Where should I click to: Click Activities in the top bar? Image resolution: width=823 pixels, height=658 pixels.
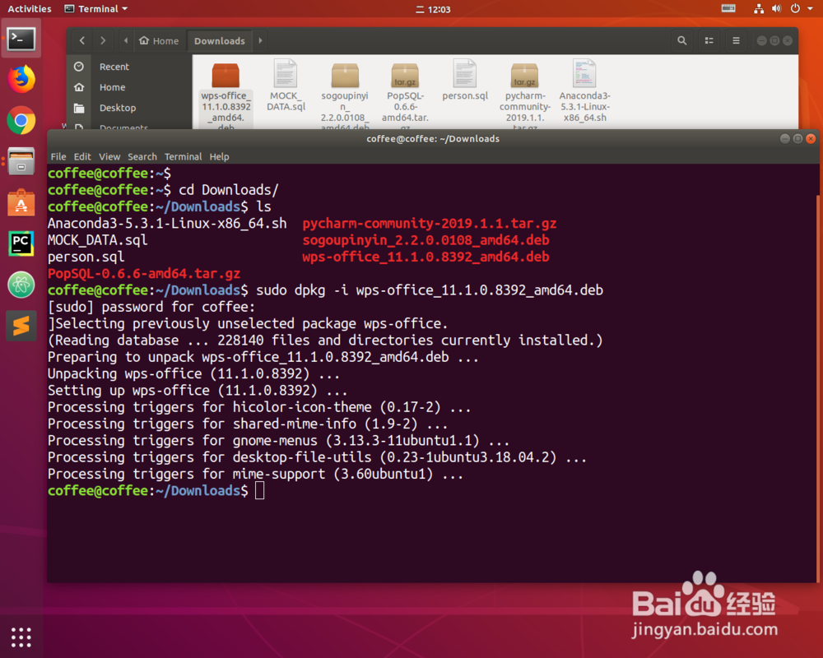[x=30, y=9]
